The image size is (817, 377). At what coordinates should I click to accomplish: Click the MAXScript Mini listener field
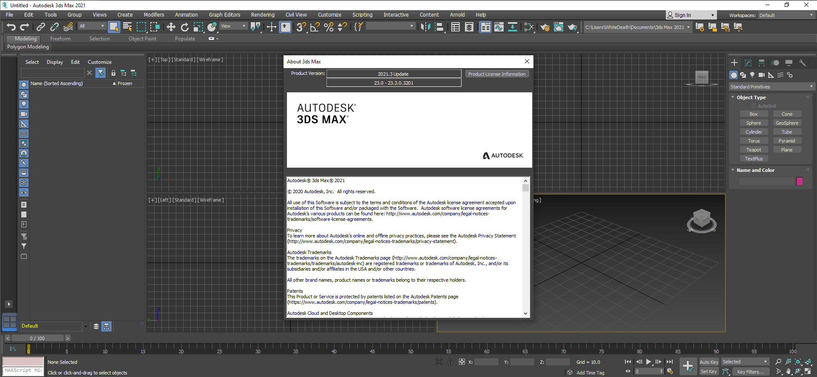tap(23, 371)
